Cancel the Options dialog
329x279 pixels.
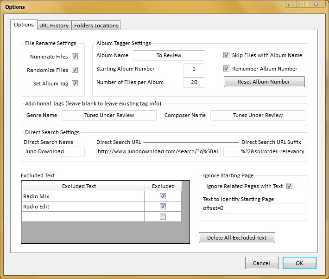(261, 263)
